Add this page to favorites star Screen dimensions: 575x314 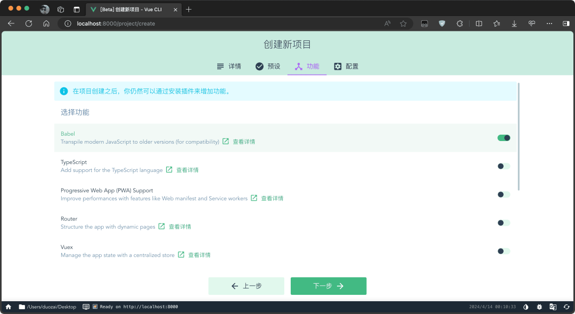[x=404, y=23]
